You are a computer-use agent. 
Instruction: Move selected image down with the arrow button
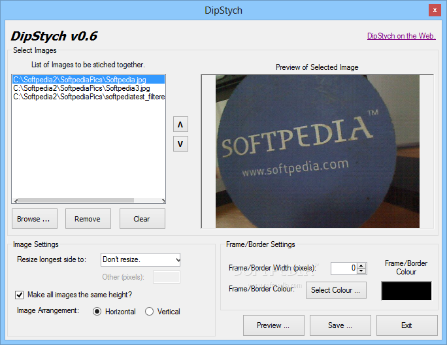pyautogui.click(x=180, y=144)
